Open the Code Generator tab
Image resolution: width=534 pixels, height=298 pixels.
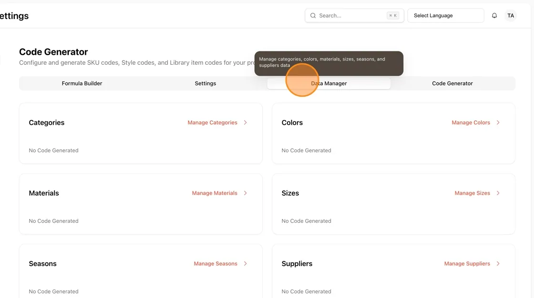452,83
